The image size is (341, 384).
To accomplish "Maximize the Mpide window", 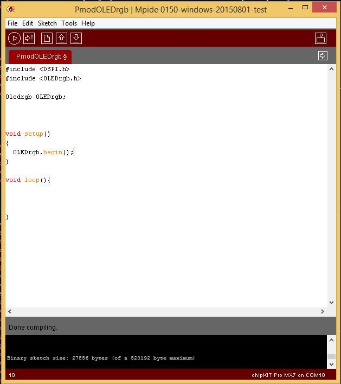I will 305,8.
